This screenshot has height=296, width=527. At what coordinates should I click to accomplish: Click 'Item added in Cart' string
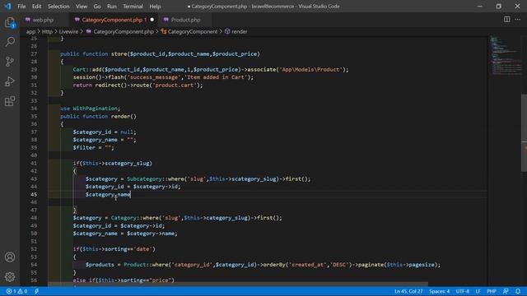tap(216, 77)
